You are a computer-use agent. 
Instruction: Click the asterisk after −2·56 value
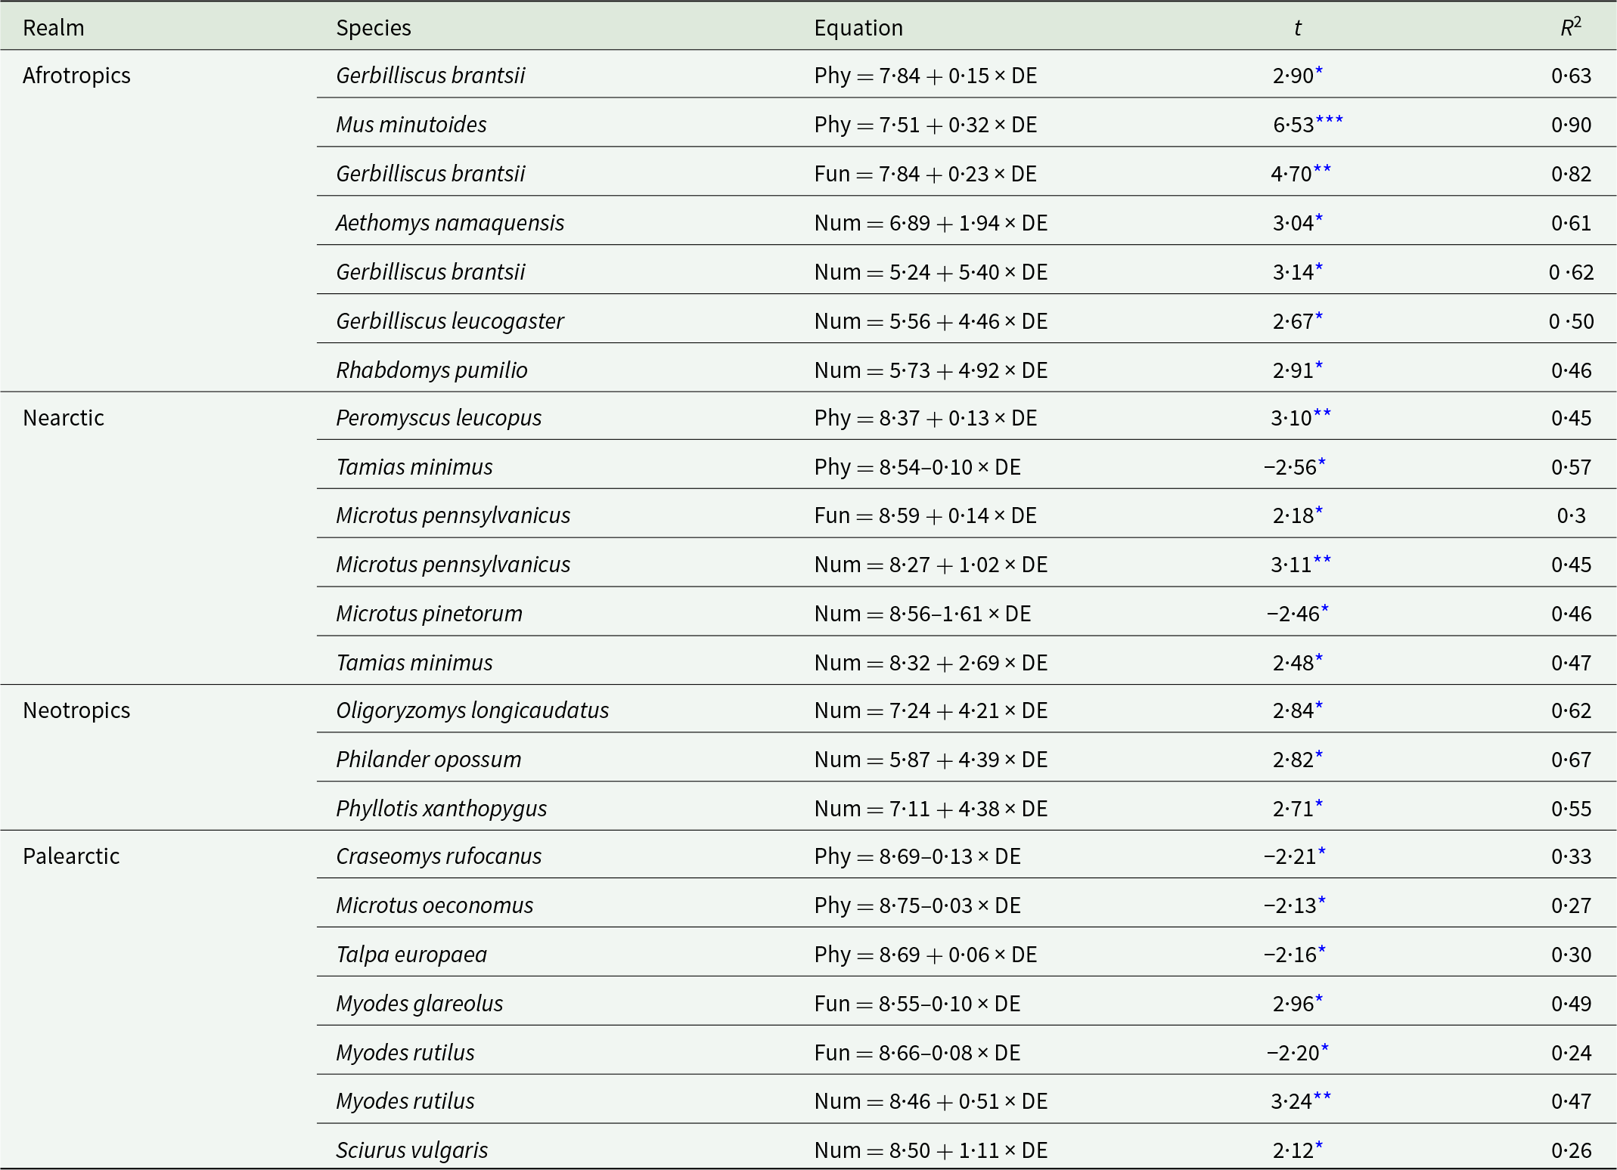(x=1322, y=463)
